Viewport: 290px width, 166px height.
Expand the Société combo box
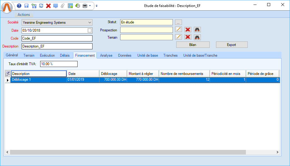(x=89, y=22)
